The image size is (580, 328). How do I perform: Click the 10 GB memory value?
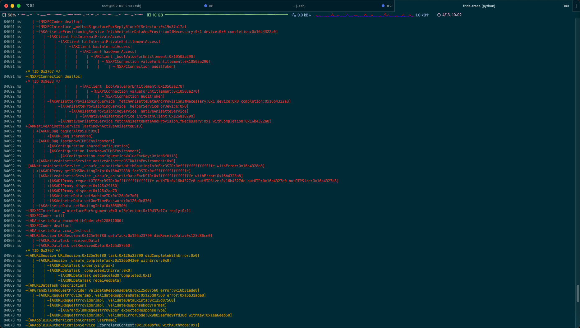[158, 15]
